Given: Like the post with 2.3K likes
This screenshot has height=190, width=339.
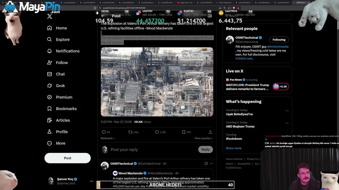Looking at the screenshot, I should tap(160, 132).
